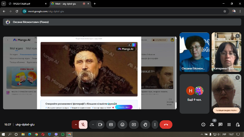Toggle the camera button
Viewport: 244px width, 137px height.
[x=100, y=125]
